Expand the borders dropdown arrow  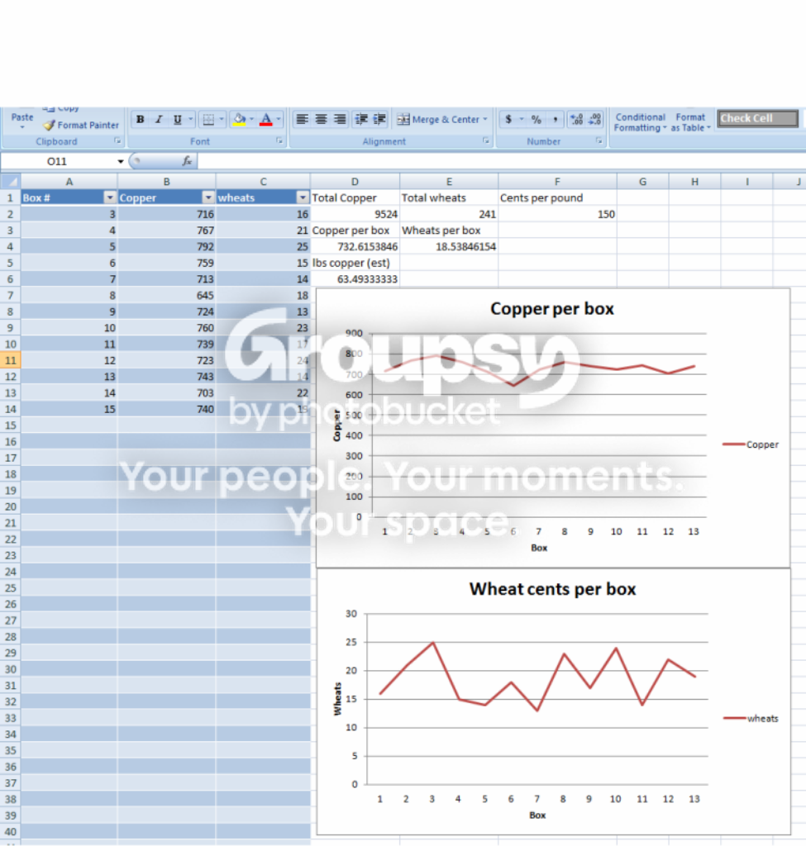[x=222, y=120]
